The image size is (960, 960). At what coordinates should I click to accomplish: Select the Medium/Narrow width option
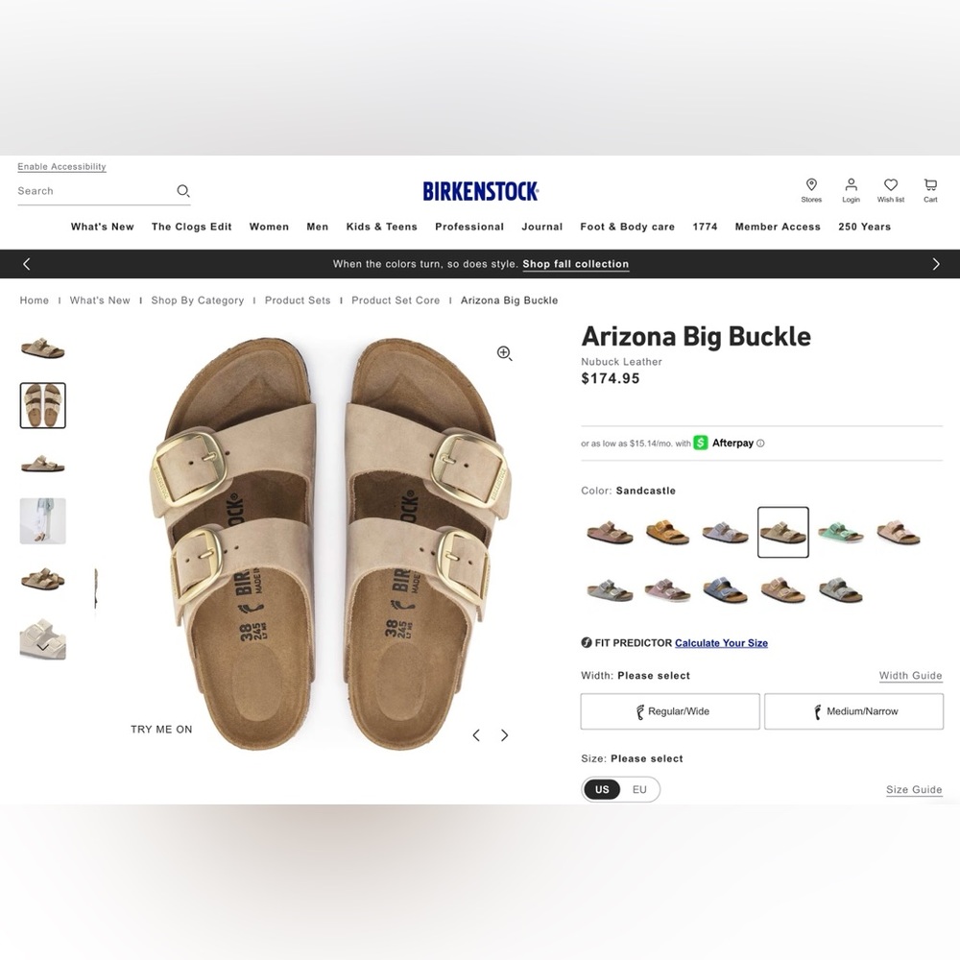[x=853, y=711]
